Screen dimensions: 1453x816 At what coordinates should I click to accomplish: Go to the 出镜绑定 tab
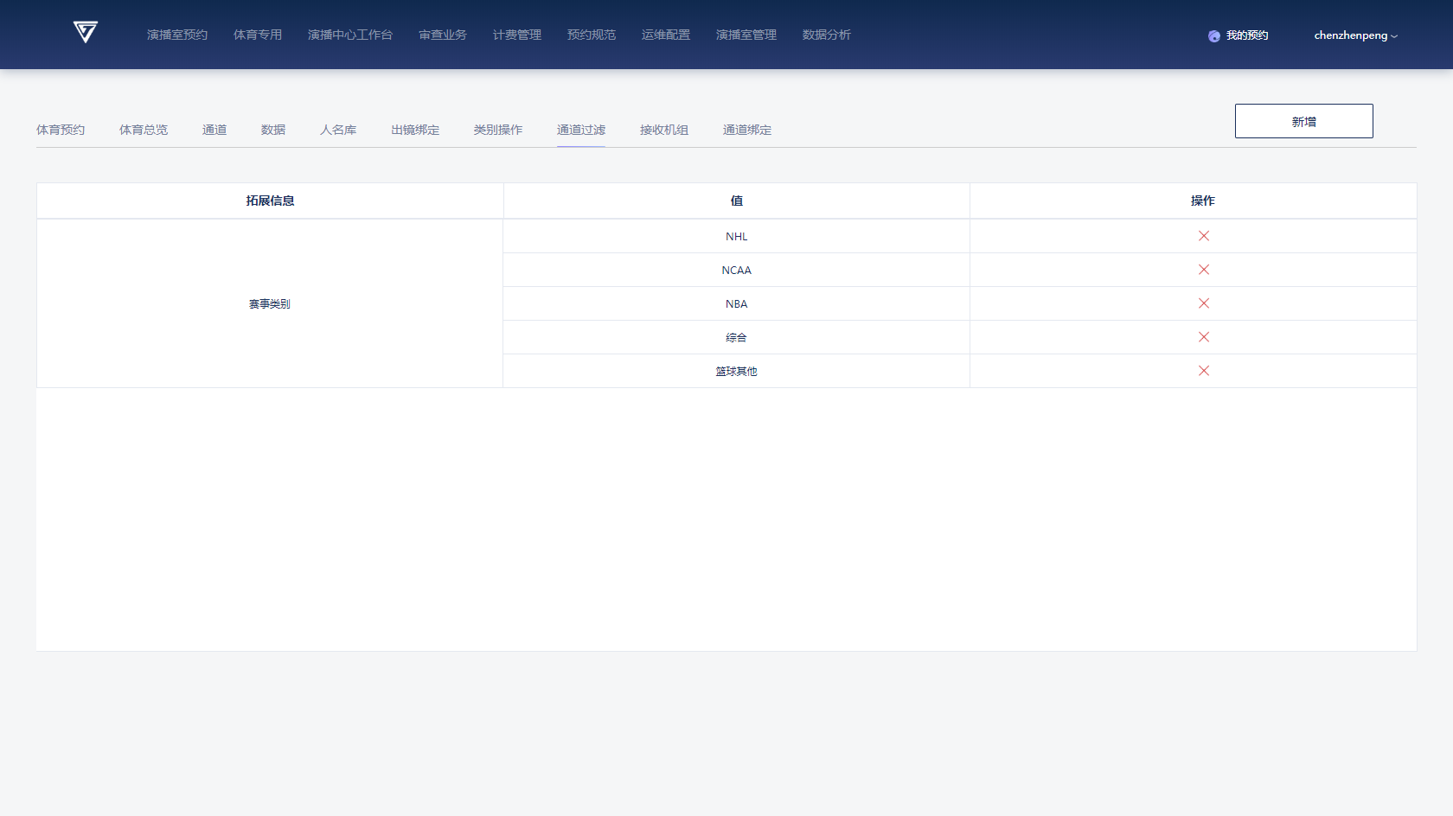[415, 130]
